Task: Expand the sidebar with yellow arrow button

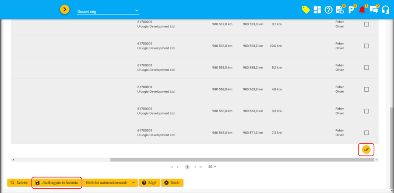Action: [x=65, y=9]
